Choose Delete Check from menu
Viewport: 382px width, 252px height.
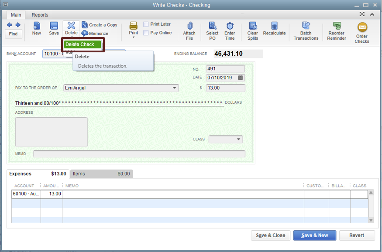pyautogui.click(x=83, y=44)
